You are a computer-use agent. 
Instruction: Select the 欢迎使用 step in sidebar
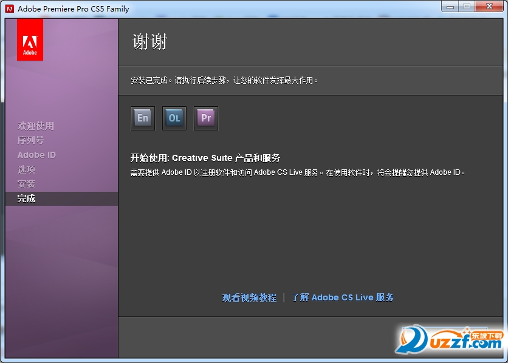pos(36,126)
